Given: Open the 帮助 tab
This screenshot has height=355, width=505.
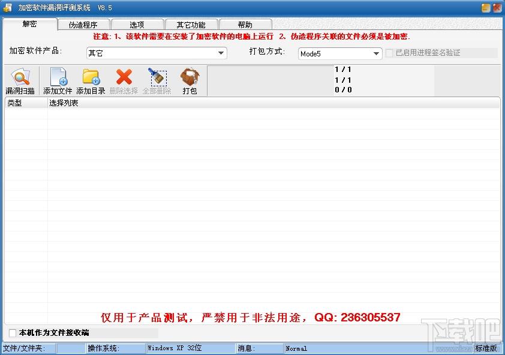Looking at the screenshot, I should 245,25.
